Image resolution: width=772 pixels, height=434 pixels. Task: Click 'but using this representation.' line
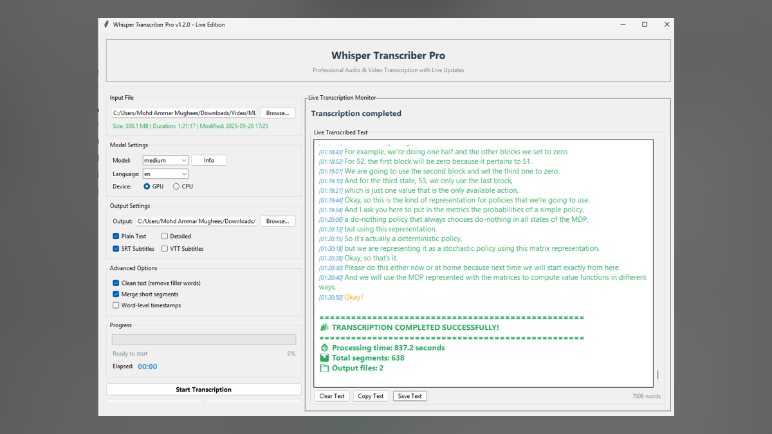[x=390, y=229]
